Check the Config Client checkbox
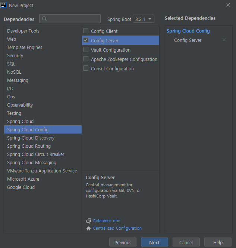The width and height of the screenshot is (236, 248). click(86, 31)
